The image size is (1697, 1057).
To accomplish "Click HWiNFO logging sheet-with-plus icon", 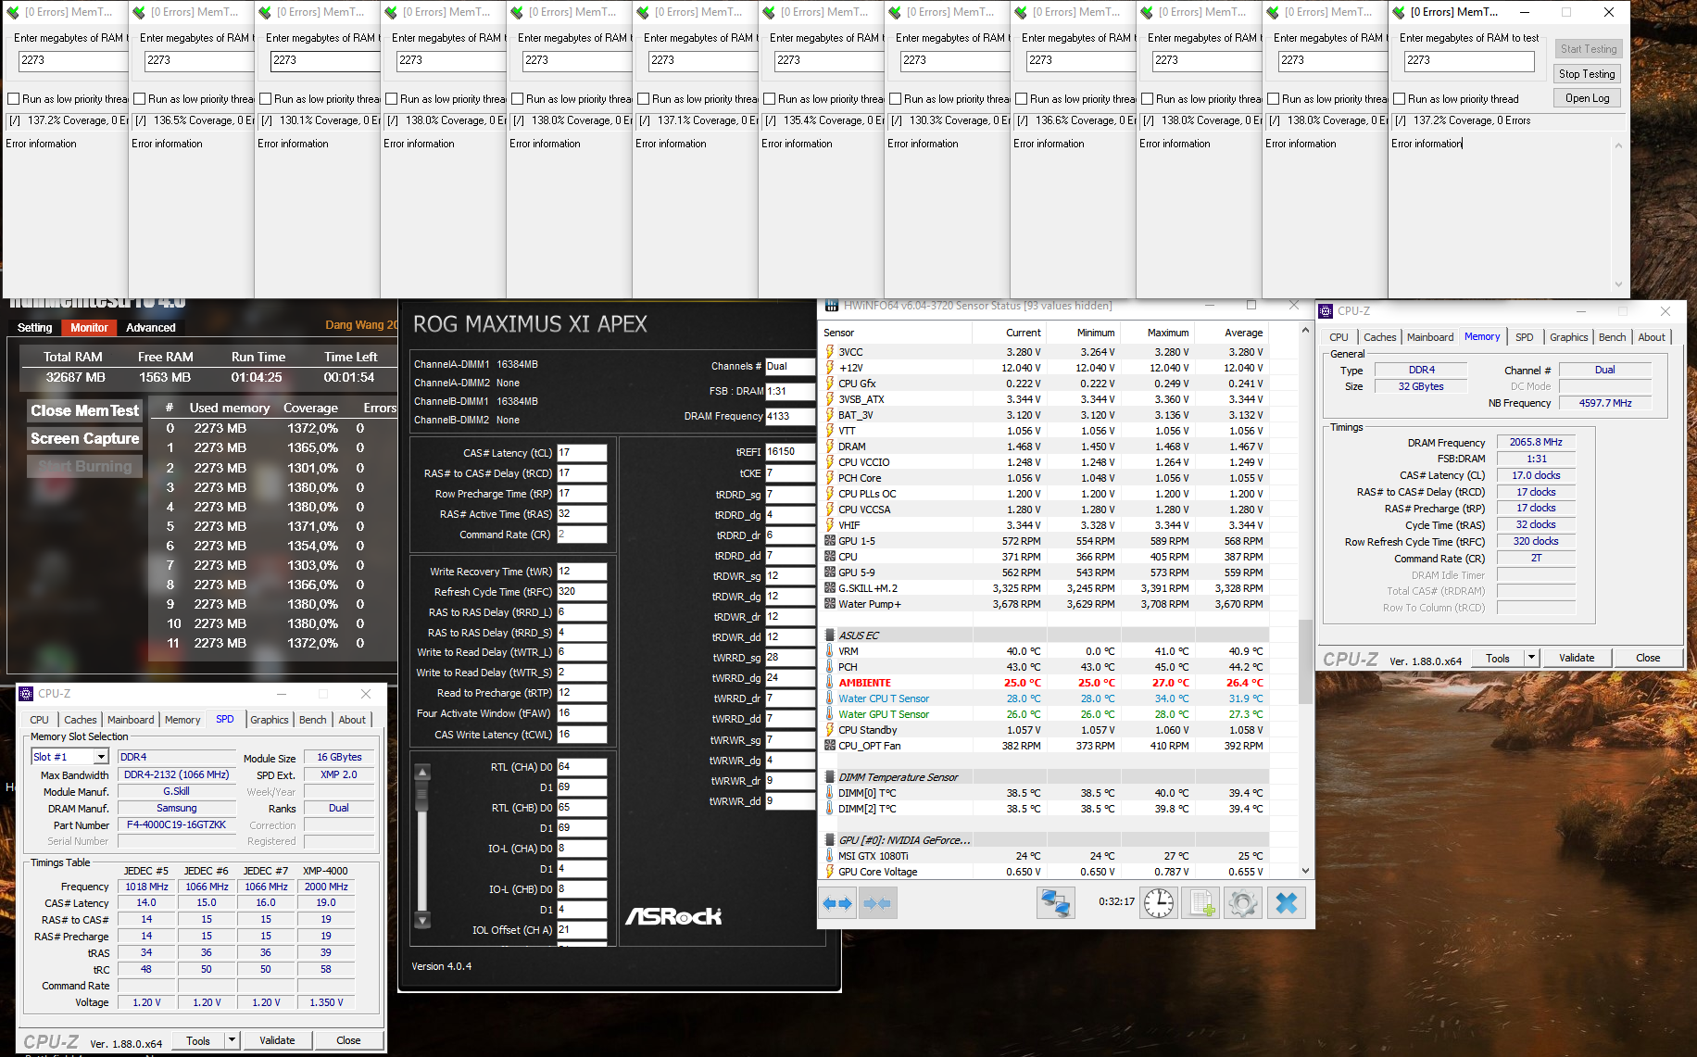I will (x=1201, y=903).
